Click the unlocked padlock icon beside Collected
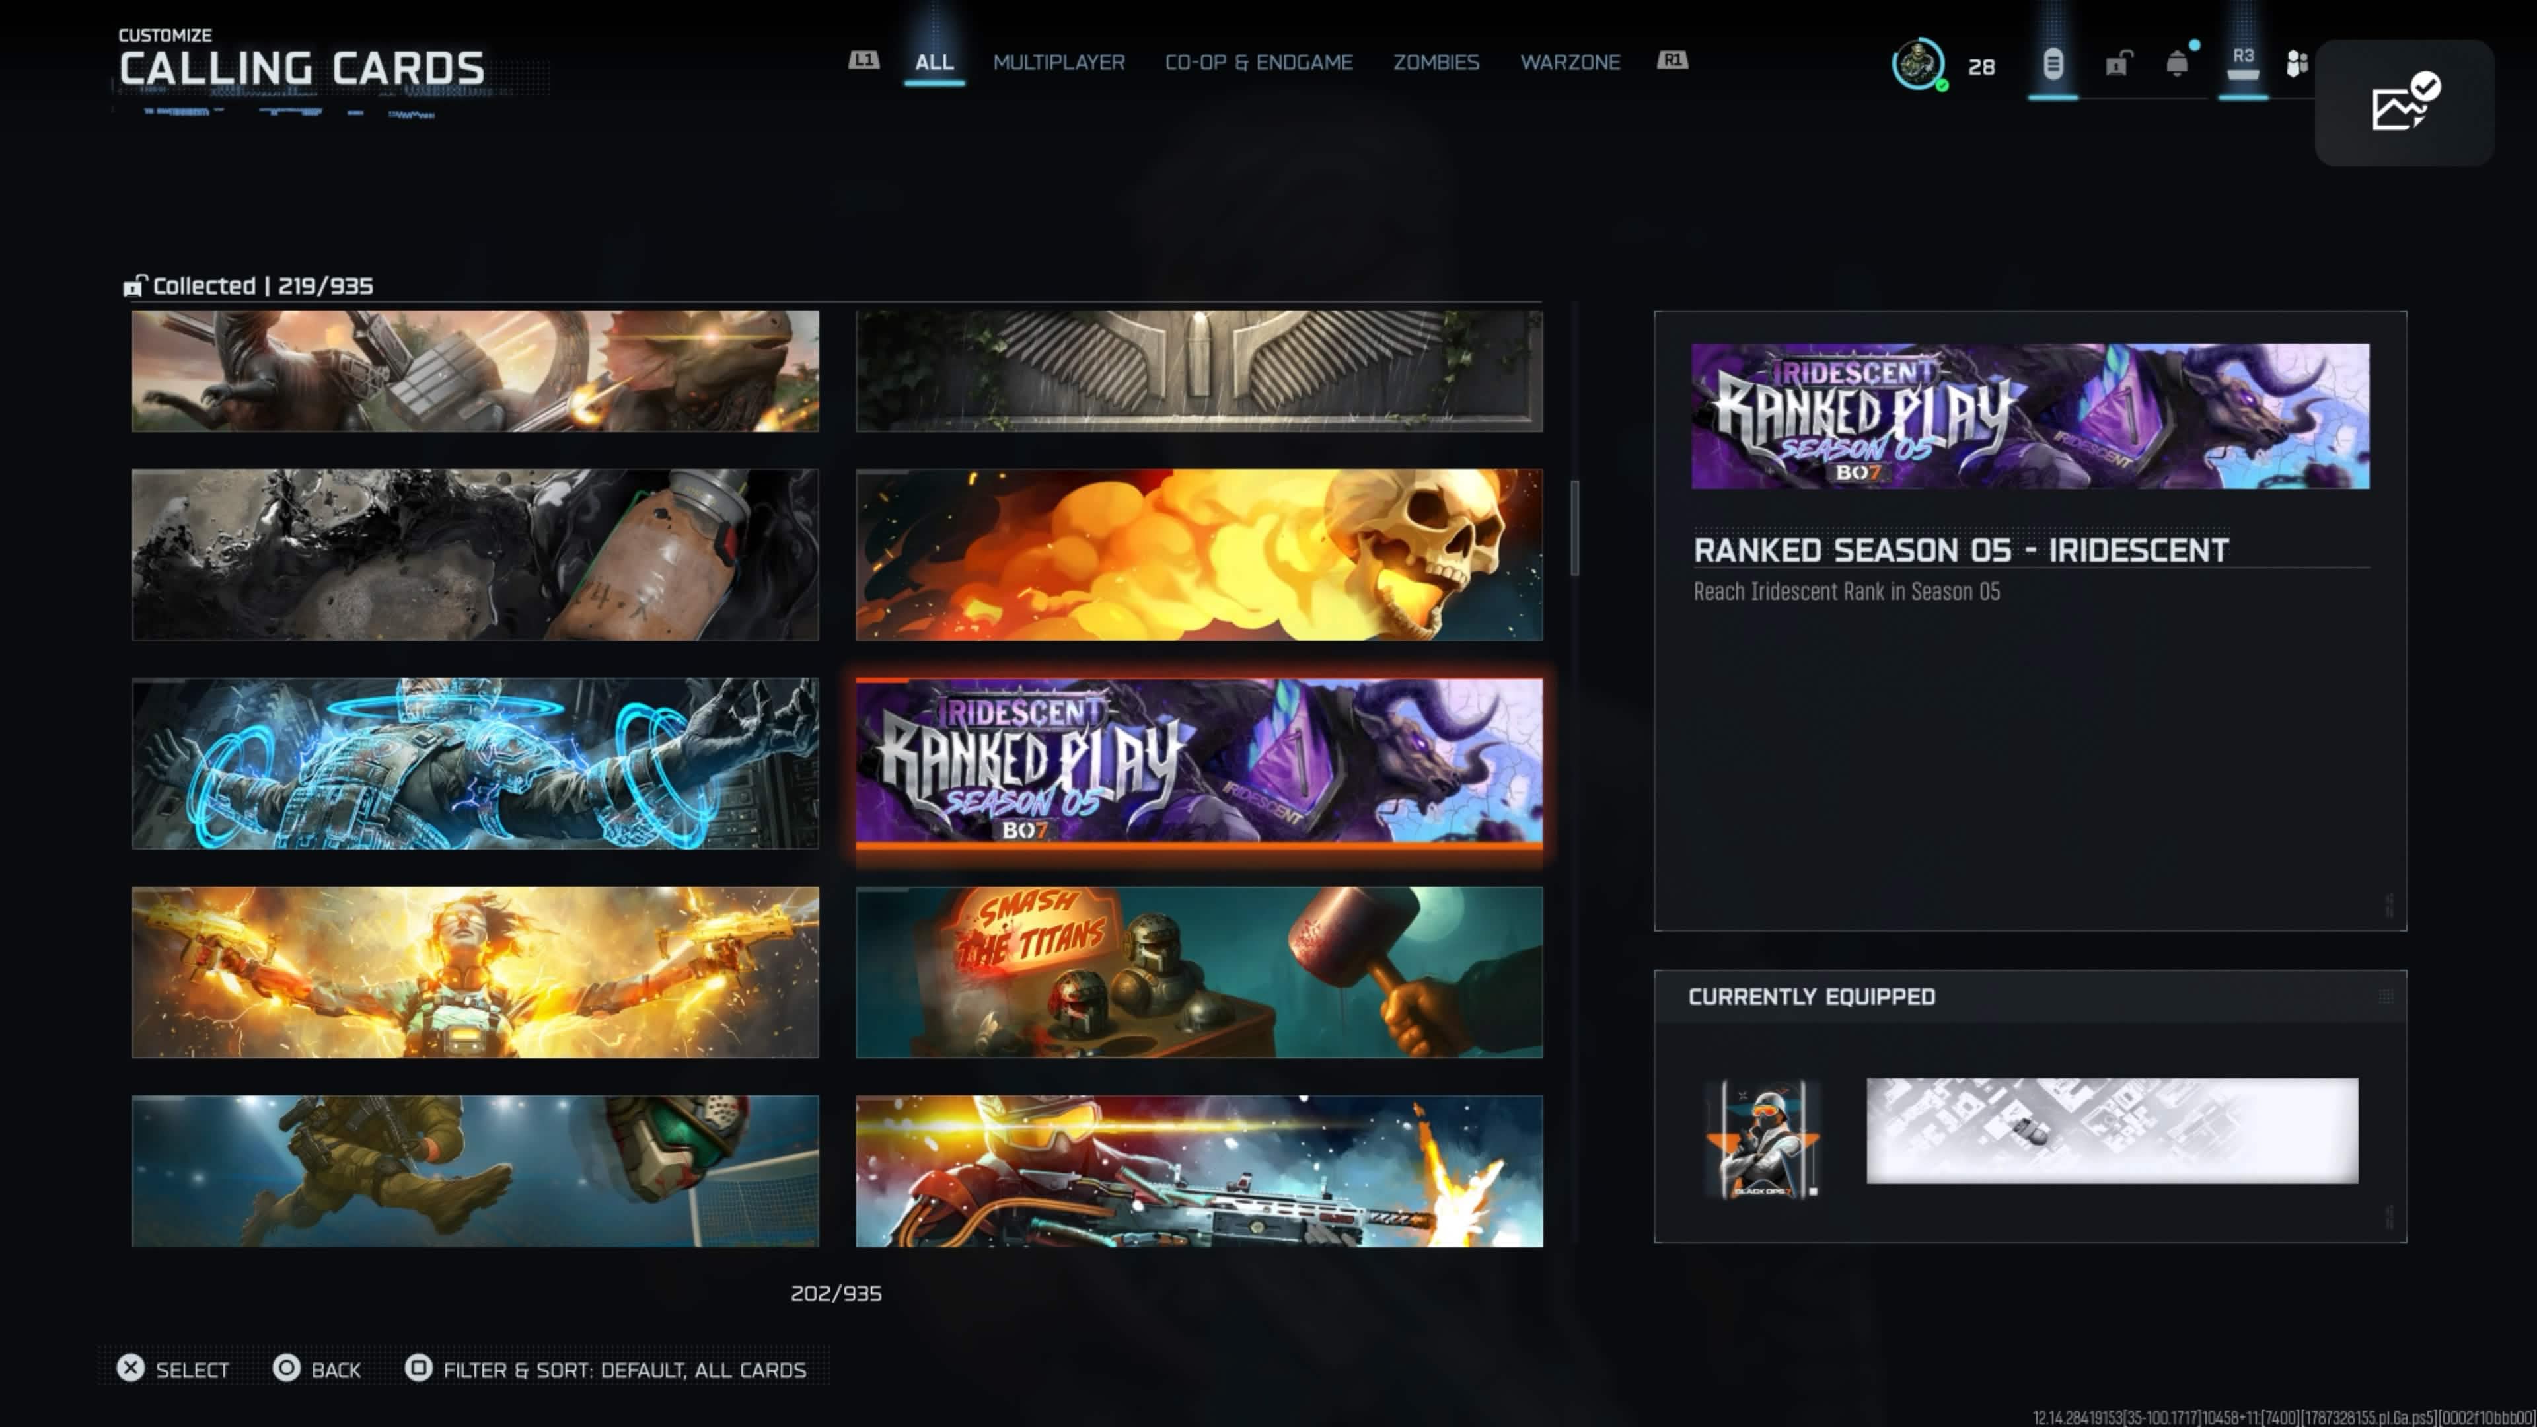Image resolution: width=2537 pixels, height=1427 pixels. click(x=134, y=285)
